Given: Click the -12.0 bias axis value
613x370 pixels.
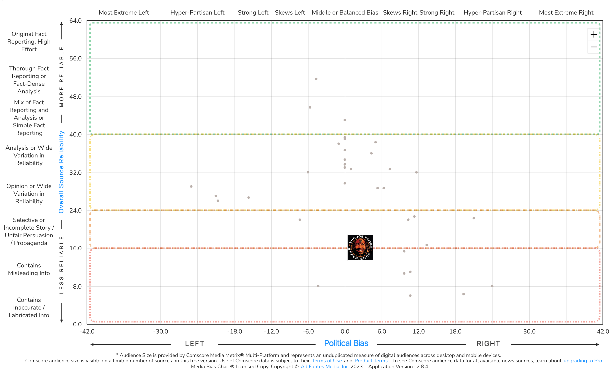Looking at the screenshot, I should tap(271, 331).
